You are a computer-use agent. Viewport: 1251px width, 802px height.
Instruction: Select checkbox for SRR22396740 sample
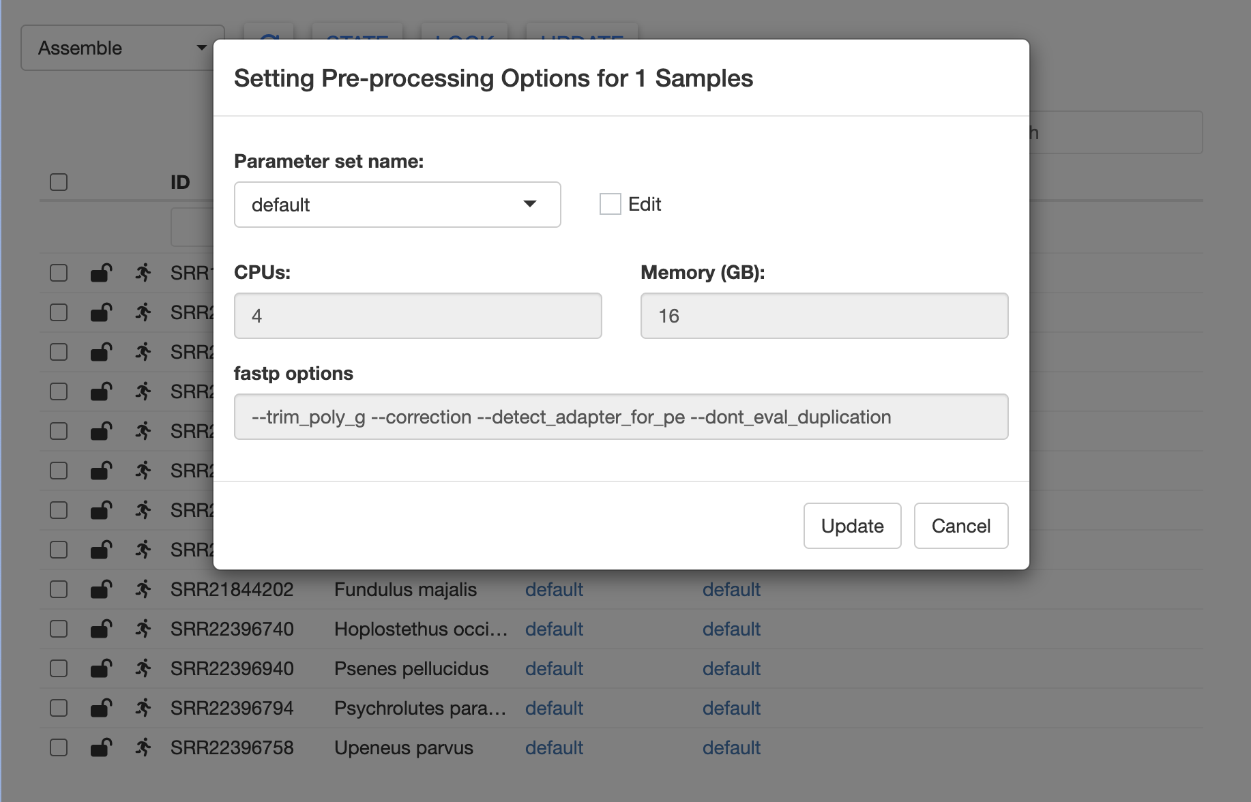click(x=59, y=629)
